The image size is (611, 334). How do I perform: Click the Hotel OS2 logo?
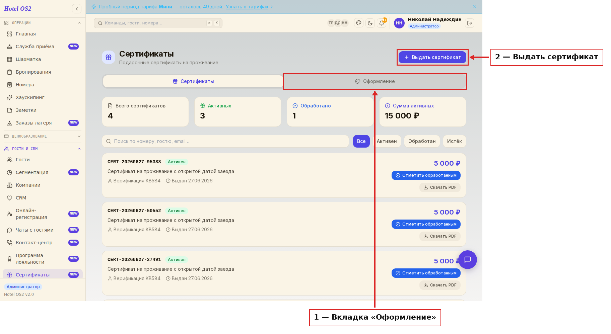(18, 9)
